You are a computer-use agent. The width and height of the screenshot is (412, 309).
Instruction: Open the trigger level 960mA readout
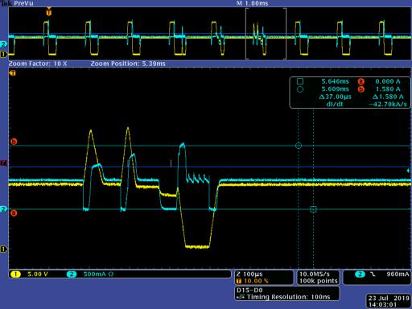pos(398,274)
